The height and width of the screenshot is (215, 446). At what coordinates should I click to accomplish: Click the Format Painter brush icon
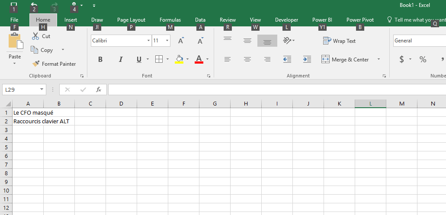click(x=36, y=64)
